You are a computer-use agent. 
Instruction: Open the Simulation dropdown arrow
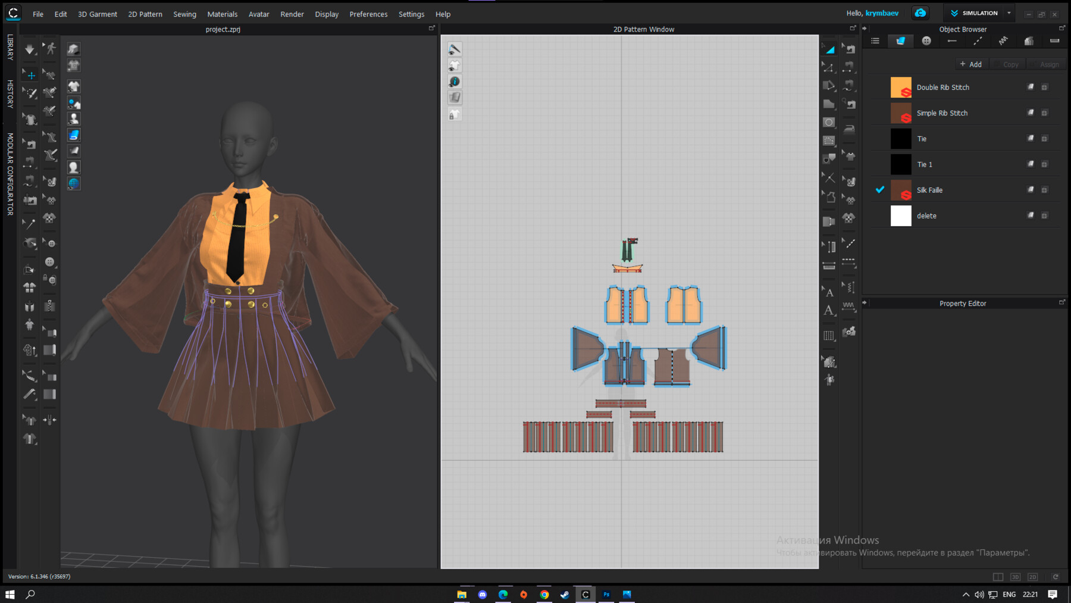[x=1009, y=13]
